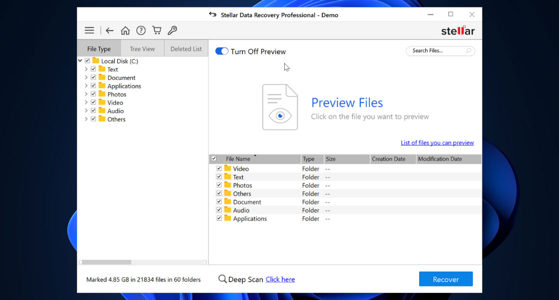
Task: Switch to the Tree View tab
Action: click(x=142, y=48)
